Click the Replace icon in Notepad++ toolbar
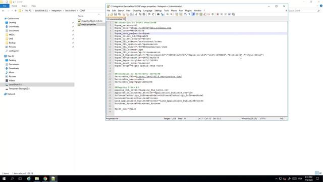 click(162, 14)
